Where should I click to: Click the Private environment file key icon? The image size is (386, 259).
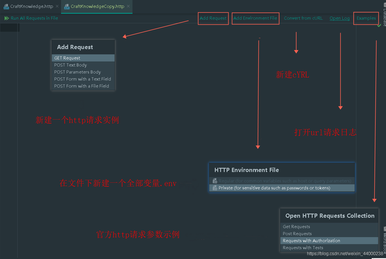[215, 188]
